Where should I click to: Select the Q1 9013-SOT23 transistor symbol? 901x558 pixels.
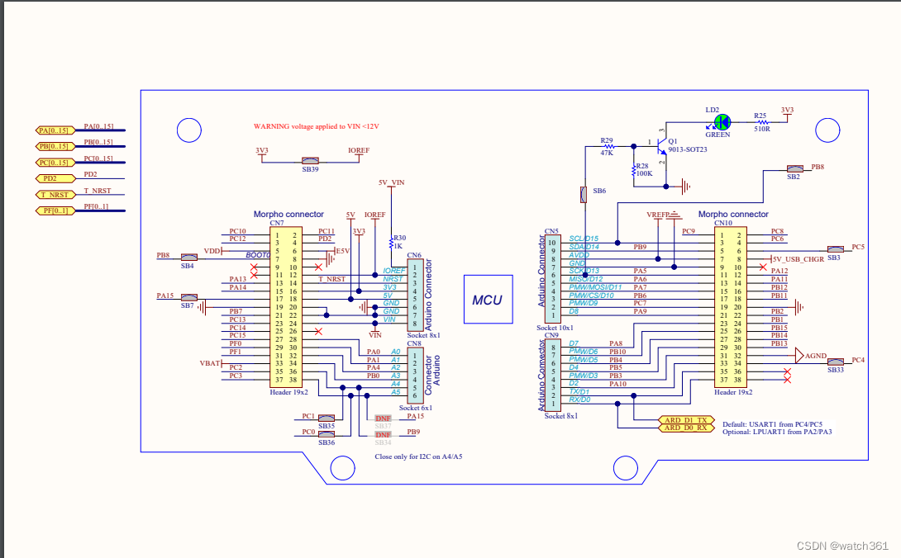pyautogui.click(x=662, y=146)
